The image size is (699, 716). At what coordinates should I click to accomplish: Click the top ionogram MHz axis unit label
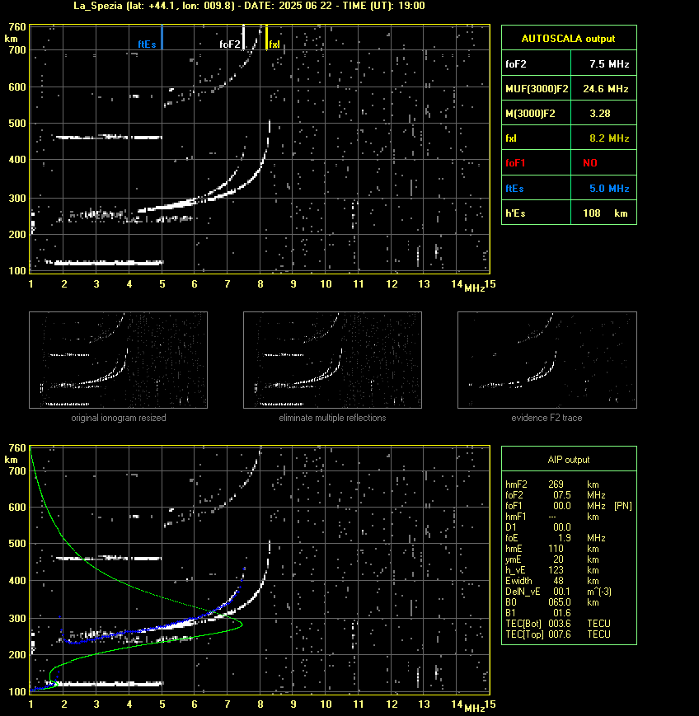point(474,288)
